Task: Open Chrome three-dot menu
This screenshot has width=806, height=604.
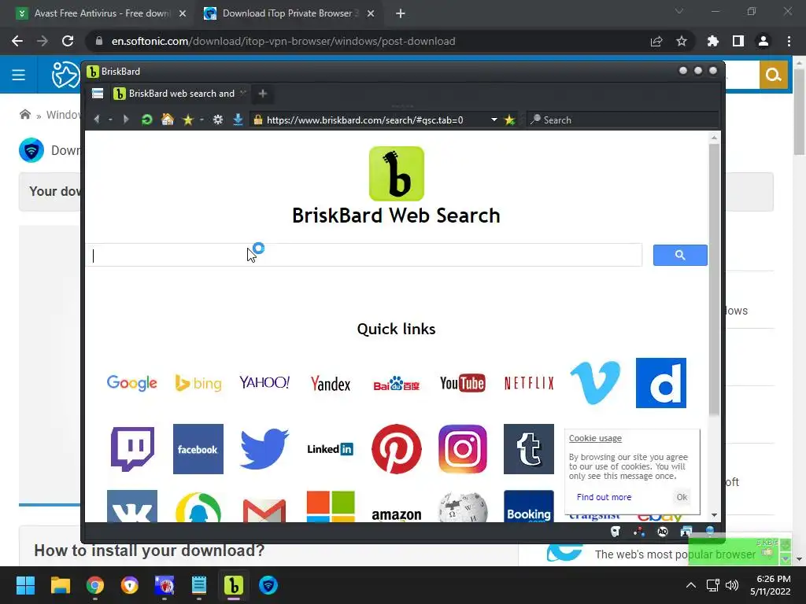Action: click(x=789, y=41)
